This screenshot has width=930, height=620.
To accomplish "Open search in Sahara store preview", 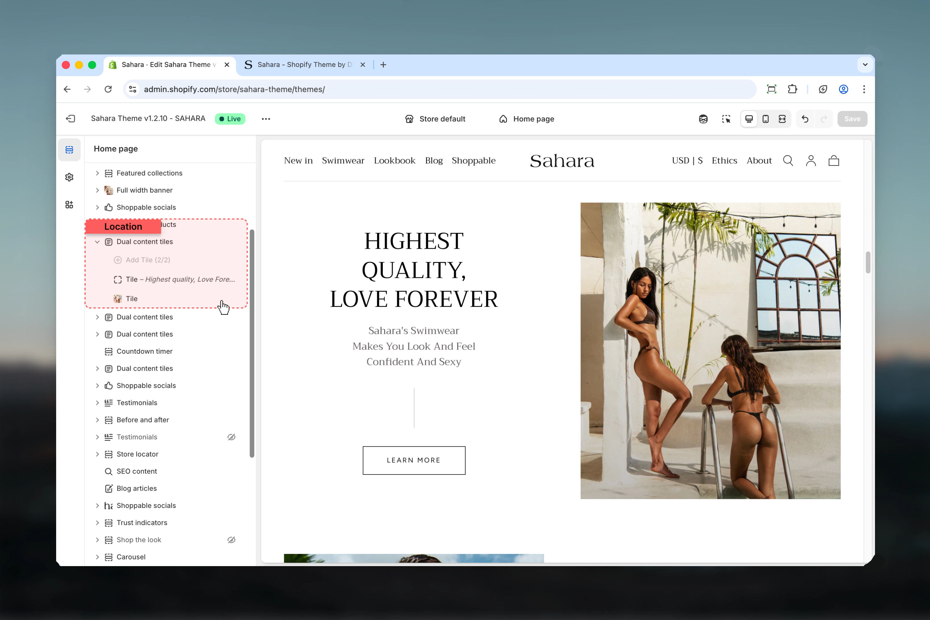I will pyautogui.click(x=788, y=161).
